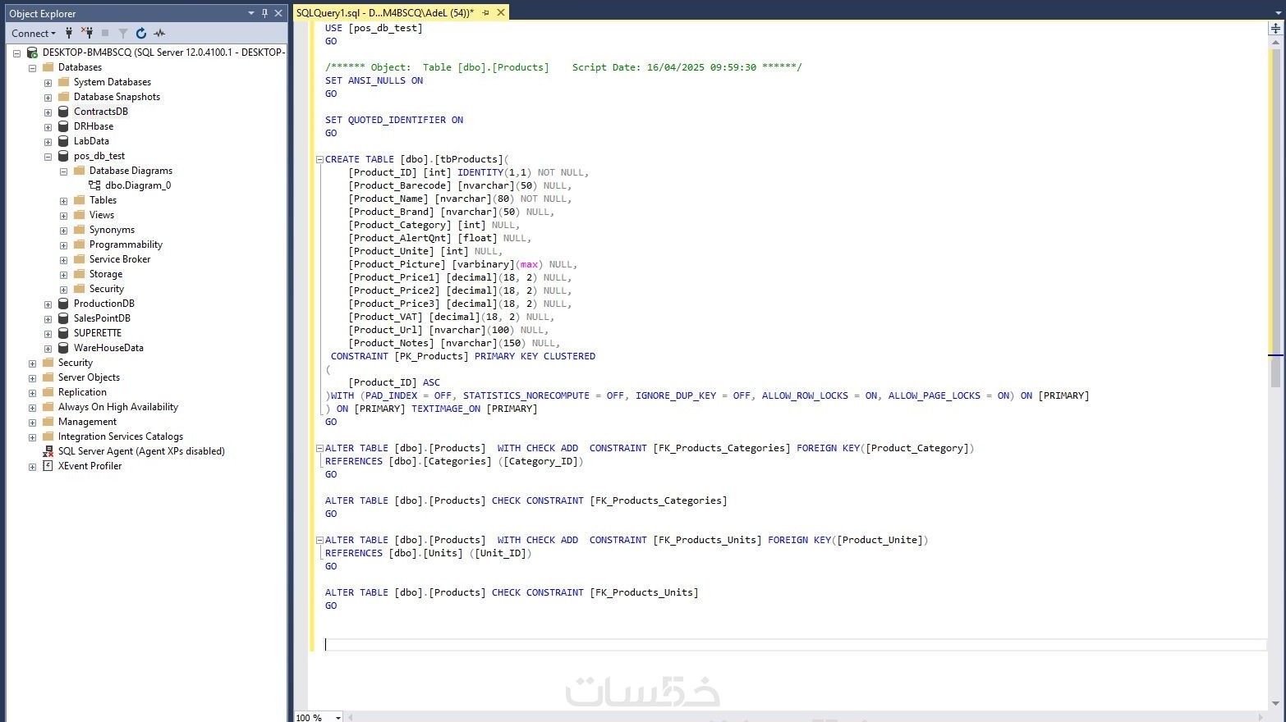Click the Connect Object Explorer plug icon
1286x722 pixels.
69,34
